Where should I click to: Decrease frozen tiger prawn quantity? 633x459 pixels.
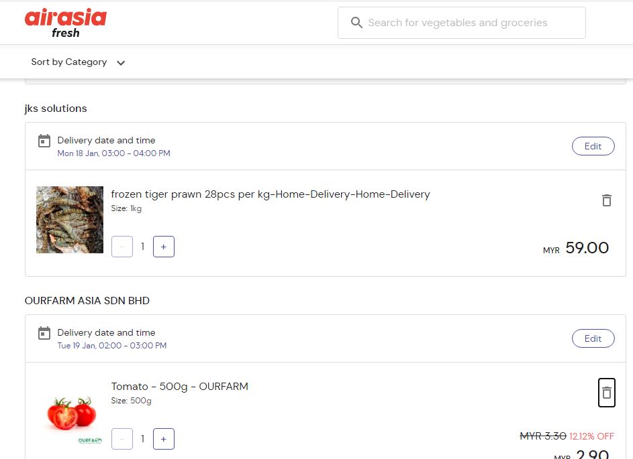(122, 247)
